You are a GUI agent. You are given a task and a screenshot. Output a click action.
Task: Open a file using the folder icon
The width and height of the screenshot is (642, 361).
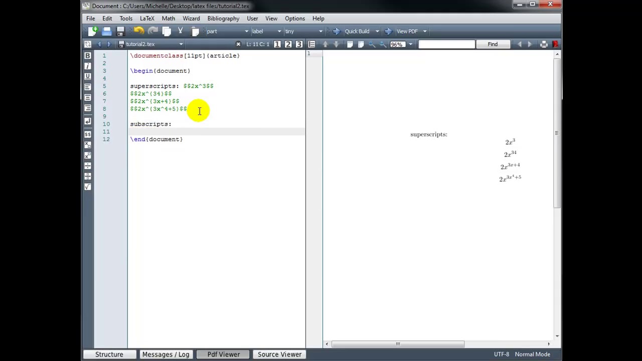coord(106,31)
